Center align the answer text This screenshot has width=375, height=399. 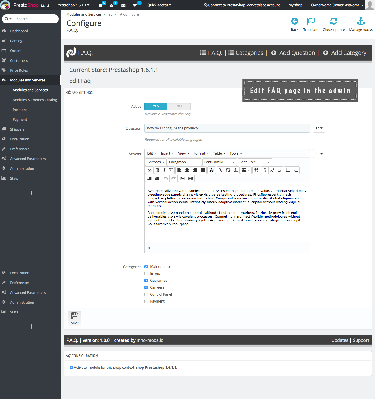click(187, 170)
